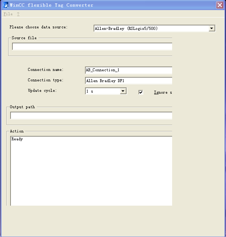Open the ? help menu
This screenshot has width=226, height=237.
pyautogui.click(x=18, y=14)
